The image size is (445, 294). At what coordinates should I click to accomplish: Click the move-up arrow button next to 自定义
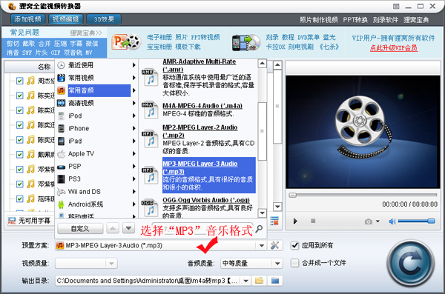point(113,228)
